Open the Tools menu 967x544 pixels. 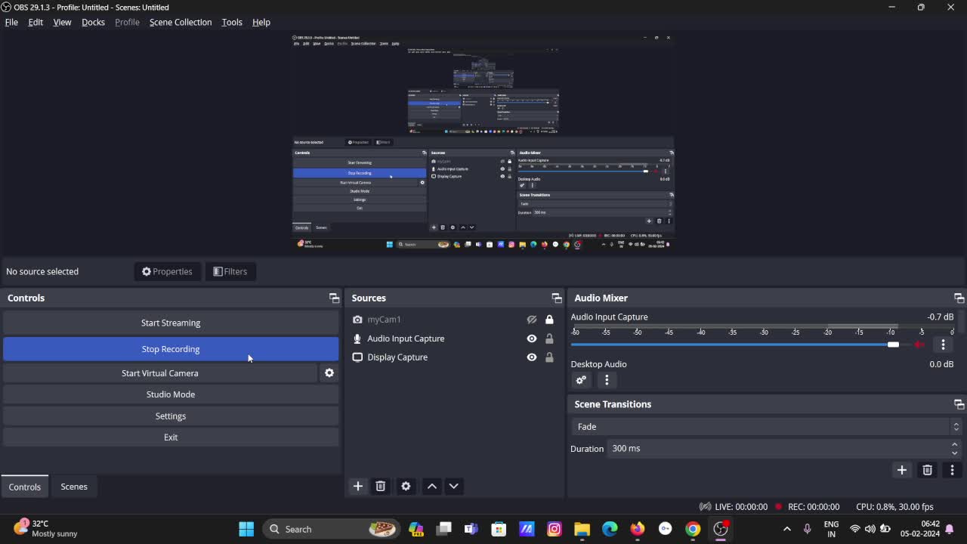coord(232,22)
